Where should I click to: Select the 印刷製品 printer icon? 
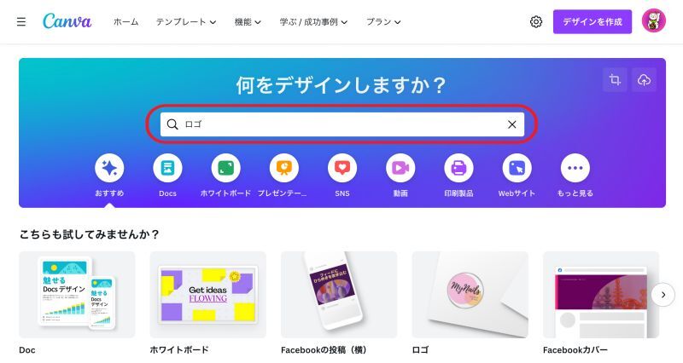(458, 168)
